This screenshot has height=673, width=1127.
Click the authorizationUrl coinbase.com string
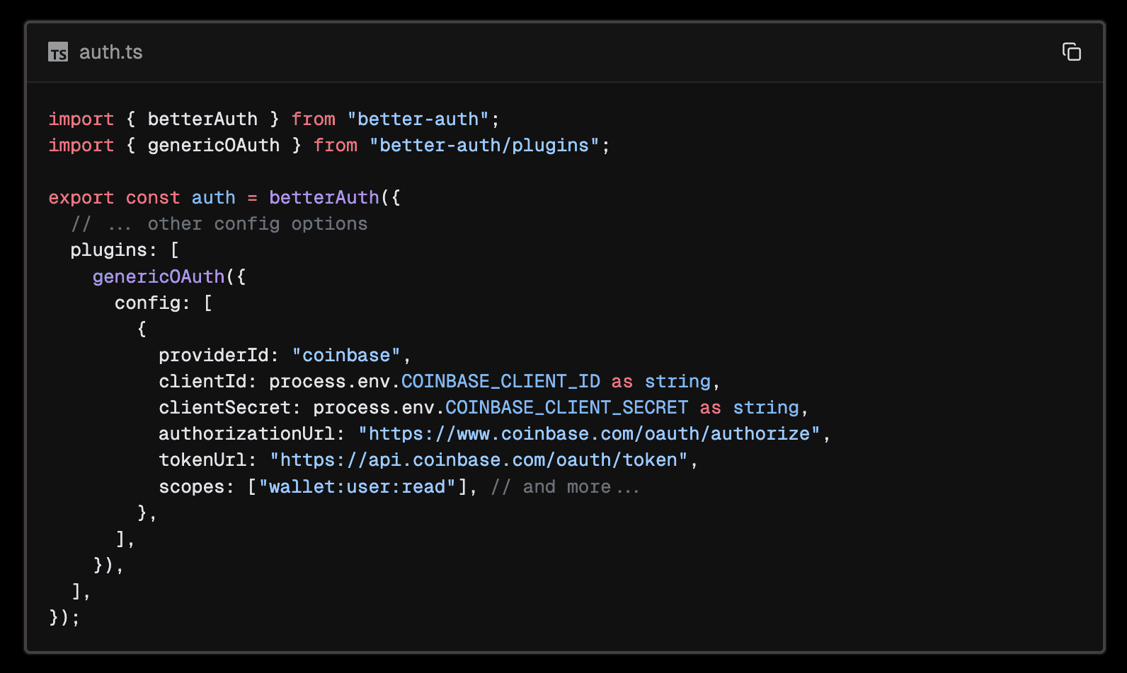pos(589,433)
